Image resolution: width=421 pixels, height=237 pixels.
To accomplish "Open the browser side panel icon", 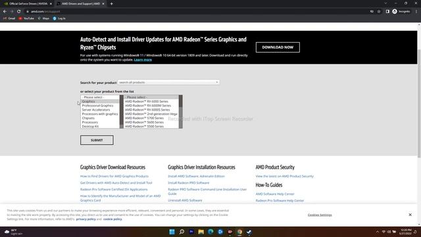I will click(387, 12).
